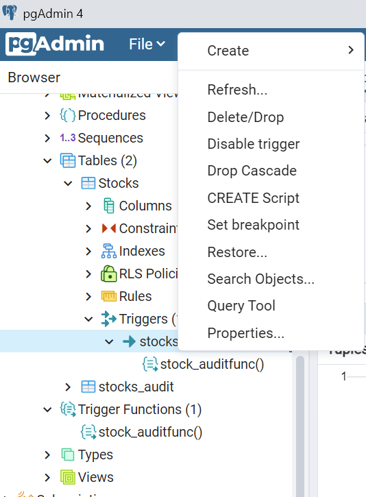
Task: Click the Sequences 1..3 icon
Action: coord(68,138)
